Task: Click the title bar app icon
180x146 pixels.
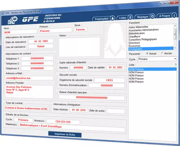Action: (3, 13)
